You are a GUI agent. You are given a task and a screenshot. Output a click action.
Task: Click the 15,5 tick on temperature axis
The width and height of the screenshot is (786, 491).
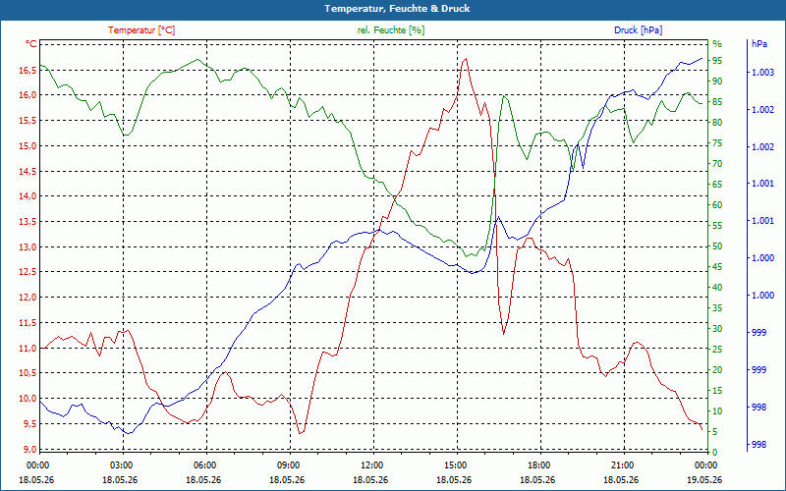pyautogui.click(x=28, y=121)
